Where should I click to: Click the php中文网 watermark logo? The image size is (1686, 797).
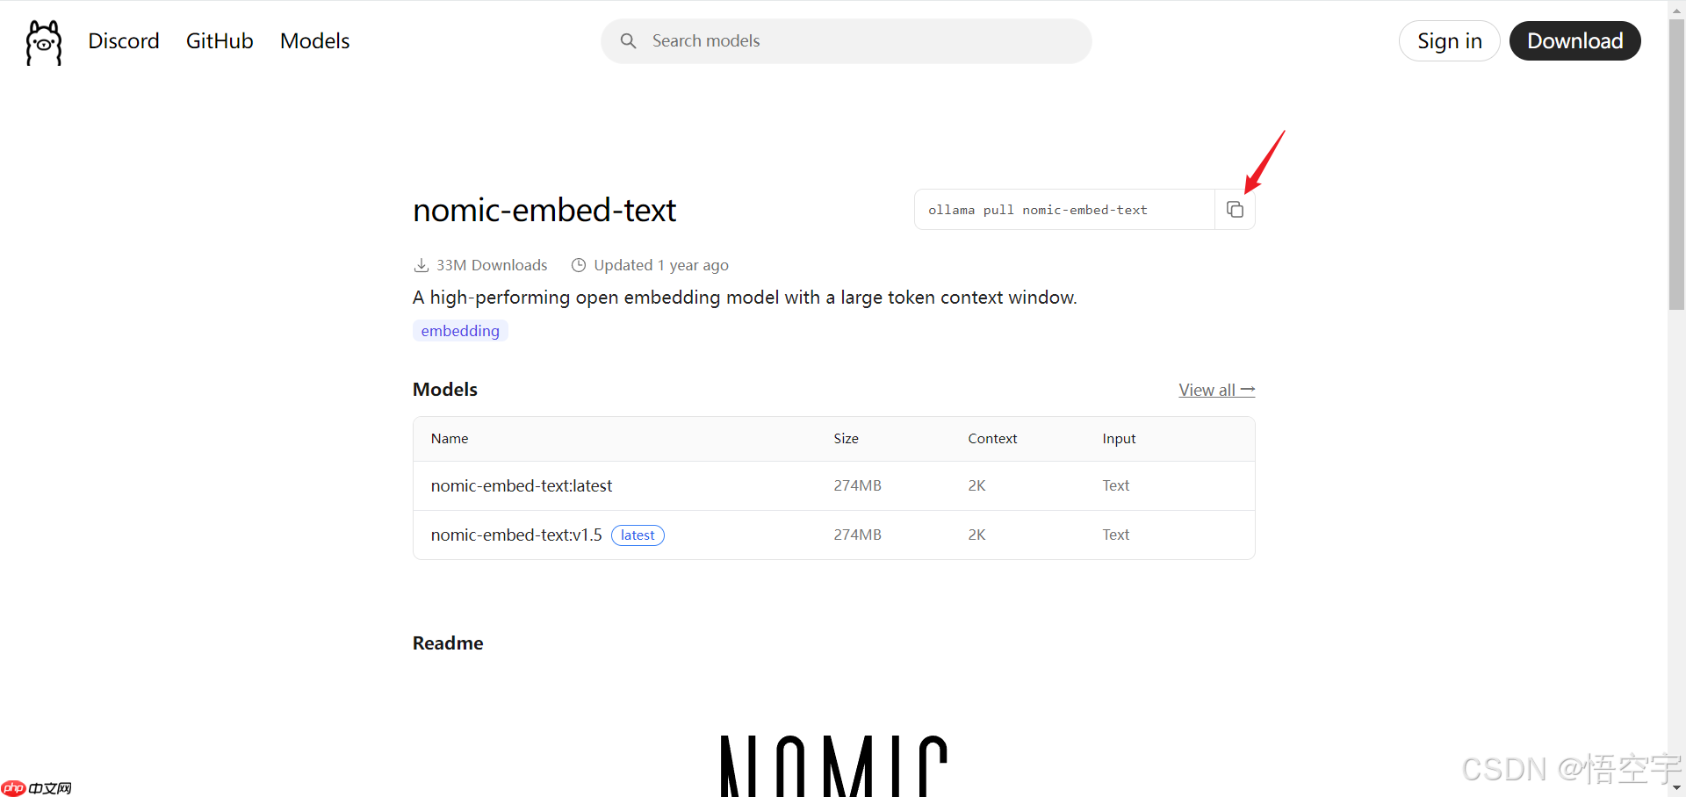37,787
